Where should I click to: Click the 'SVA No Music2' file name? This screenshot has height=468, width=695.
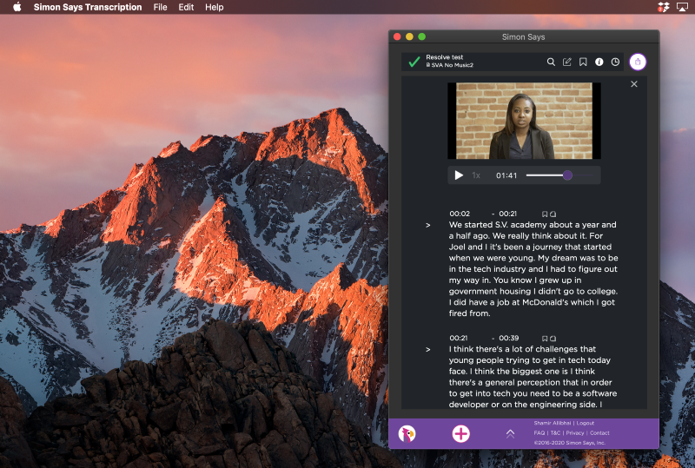click(452, 65)
